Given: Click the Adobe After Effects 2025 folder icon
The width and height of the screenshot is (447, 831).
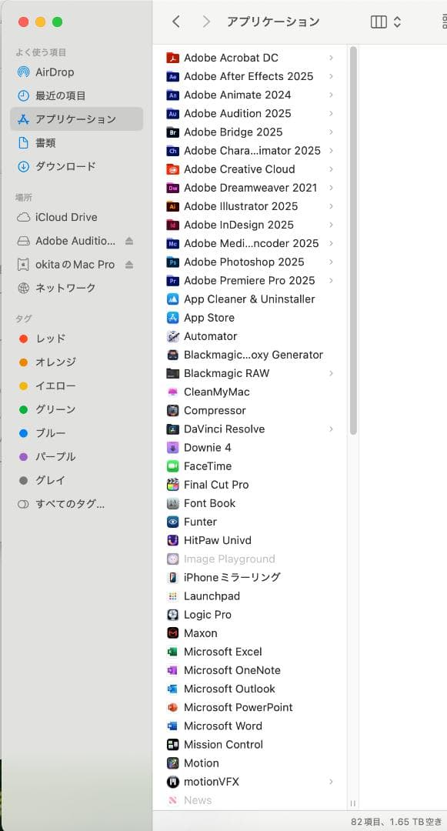Looking at the screenshot, I should click(172, 76).
